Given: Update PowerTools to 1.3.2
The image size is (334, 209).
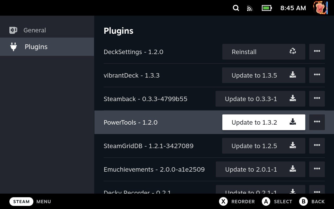Looking at the screenshot, I should pyautogui.click(x=264, y=122).
